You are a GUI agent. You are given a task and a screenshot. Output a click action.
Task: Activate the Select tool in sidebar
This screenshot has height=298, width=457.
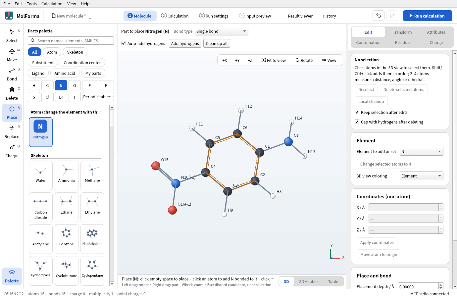click(x=12, y=36)
